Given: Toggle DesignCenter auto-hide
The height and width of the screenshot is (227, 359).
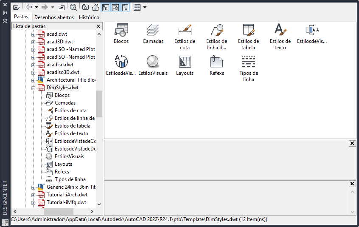Looking at the screenshot, I should pos(5,13).
